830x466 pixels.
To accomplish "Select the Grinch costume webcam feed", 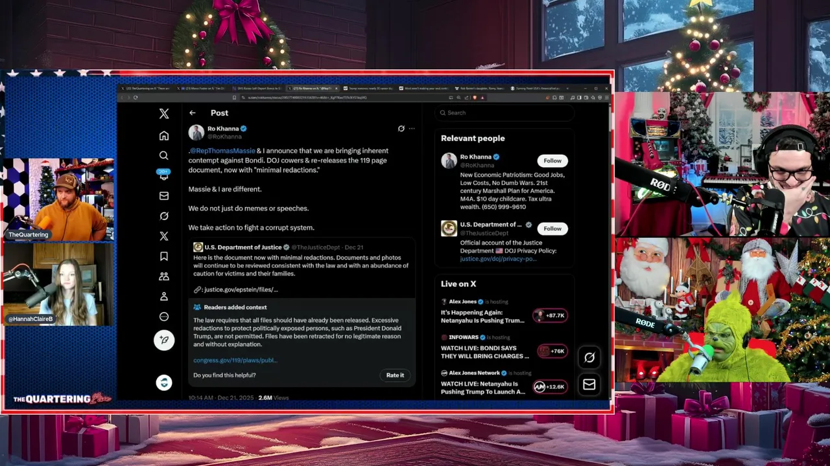I will 722,310.
